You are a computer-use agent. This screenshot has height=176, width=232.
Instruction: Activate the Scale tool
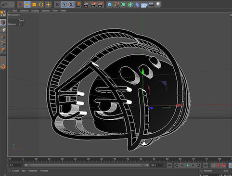(x=34, y=4)
